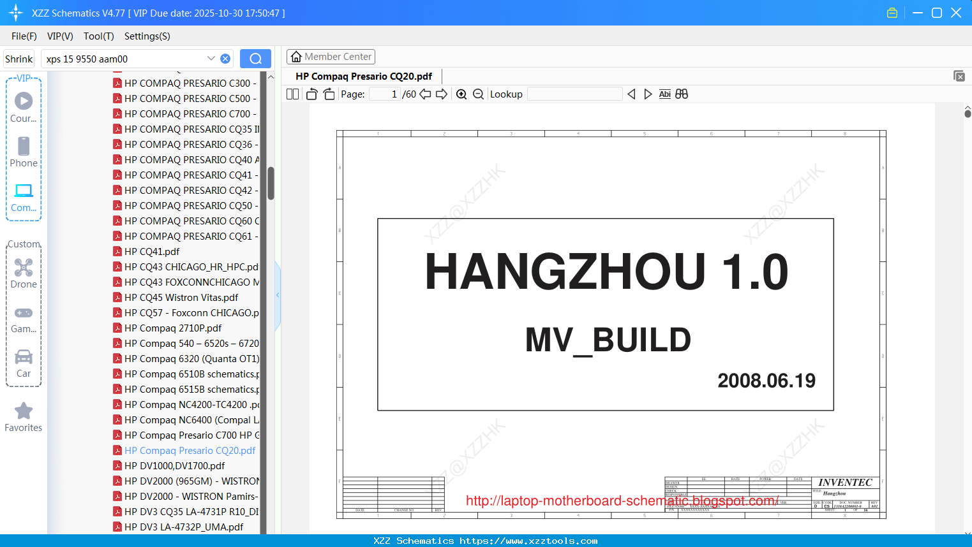Open HP DV3 CQ35 LA-4731P file
Image resolution: width=972 pixels, height=547 pixels.
[186, 511]
